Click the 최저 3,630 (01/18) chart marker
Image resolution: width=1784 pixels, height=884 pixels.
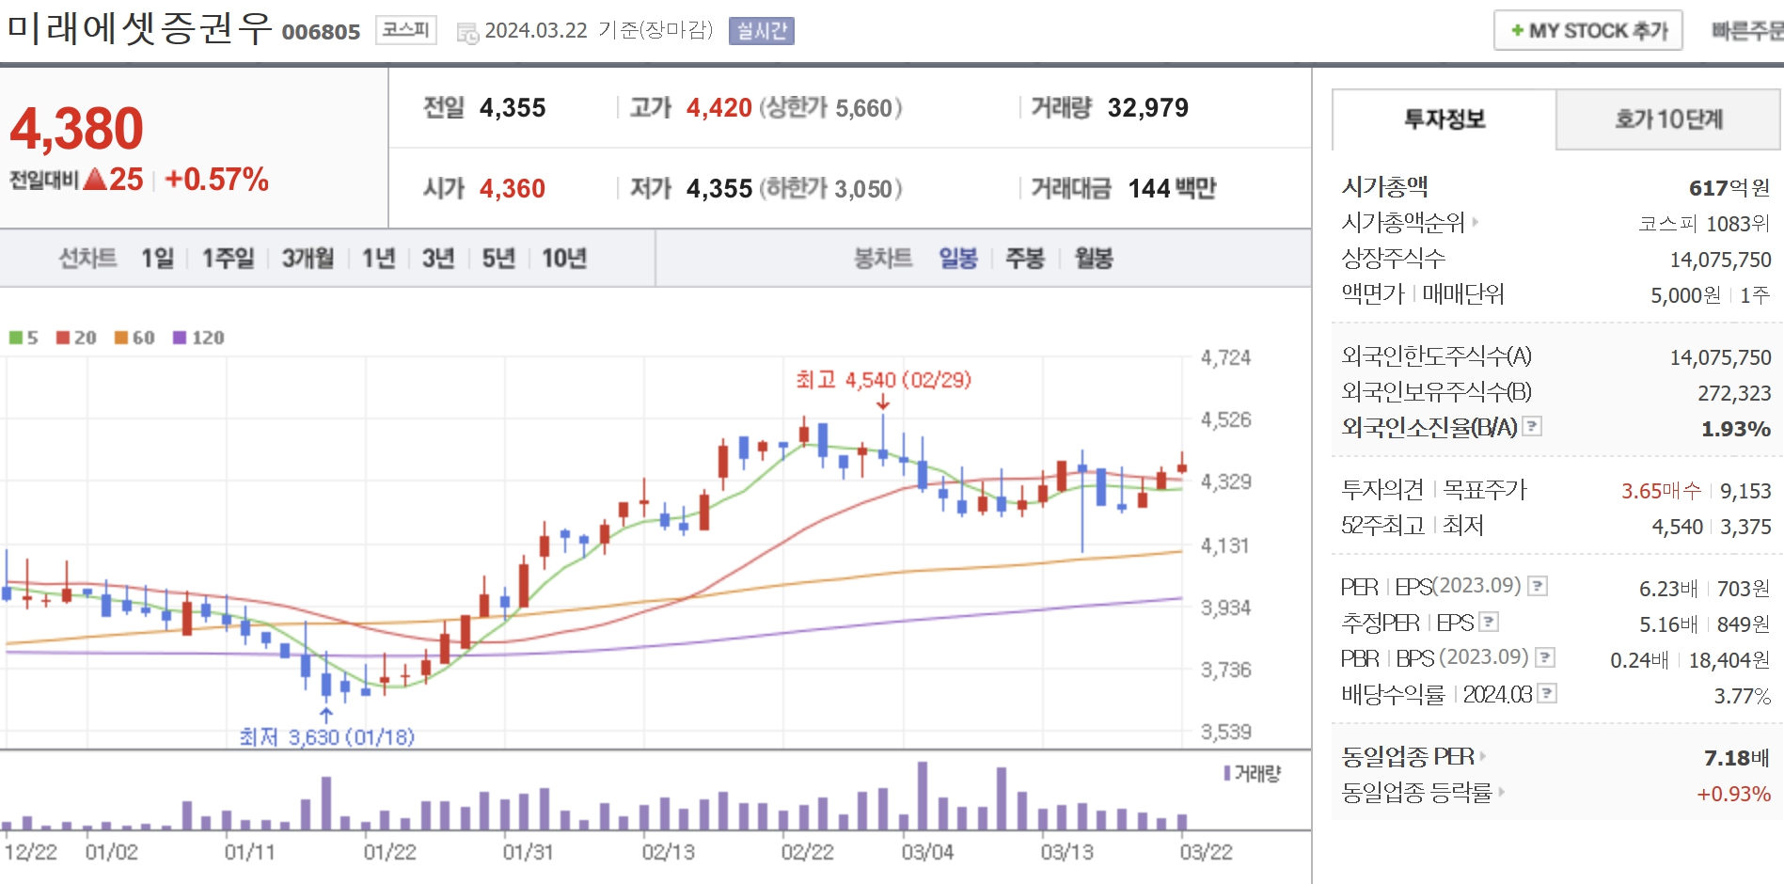[x=326, y=736]
